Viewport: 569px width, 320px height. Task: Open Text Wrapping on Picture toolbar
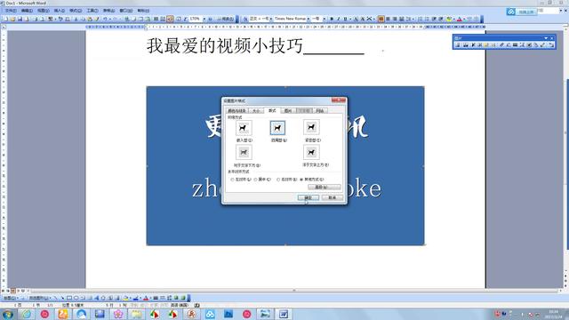click(x=529, y=45)
